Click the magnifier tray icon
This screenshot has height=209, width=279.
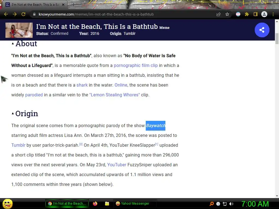(x=212, y=204)
